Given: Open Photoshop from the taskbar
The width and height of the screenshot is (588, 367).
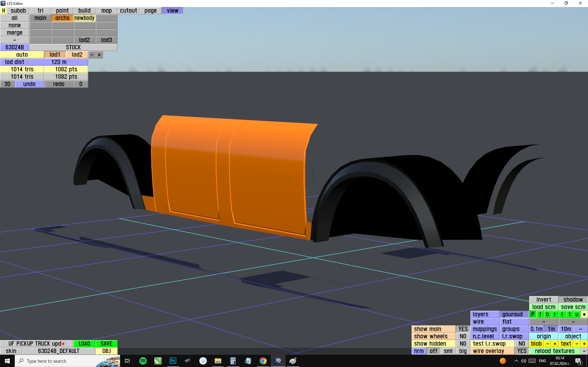Looking at the screenshot, I should pos(173,361).
